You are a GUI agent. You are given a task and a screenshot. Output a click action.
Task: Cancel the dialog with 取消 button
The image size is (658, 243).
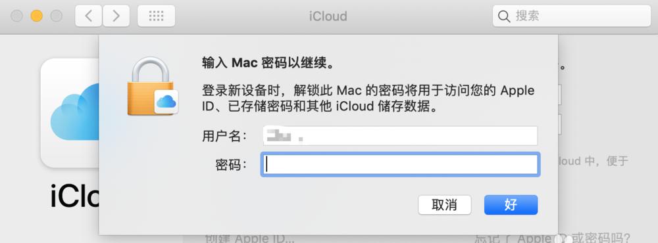(x=445, y=205)
